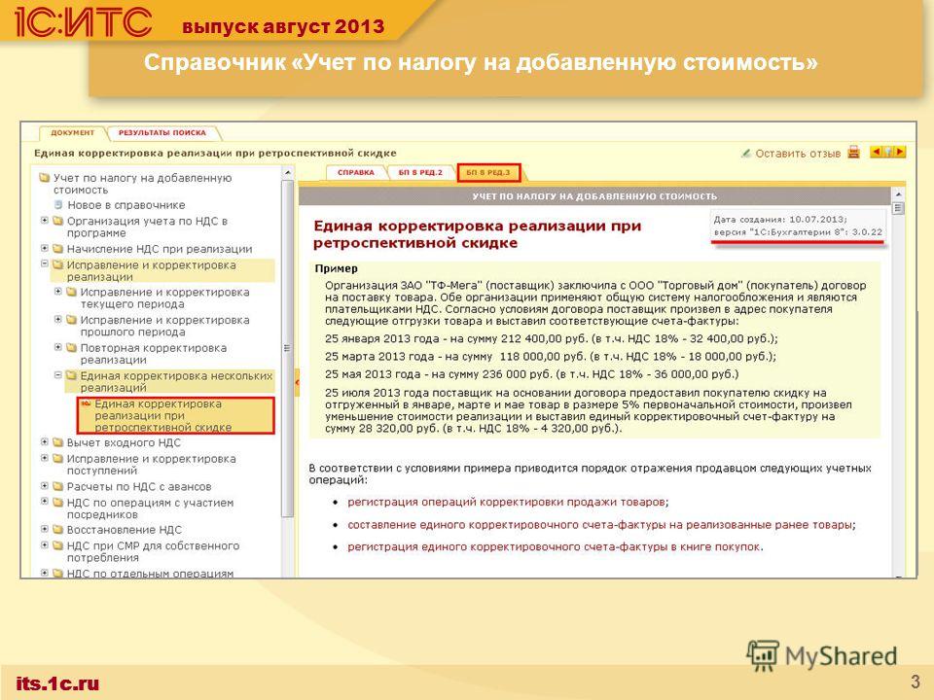Click folder icon of Единая корректировка нескольких реализаций

coord(71,375)
